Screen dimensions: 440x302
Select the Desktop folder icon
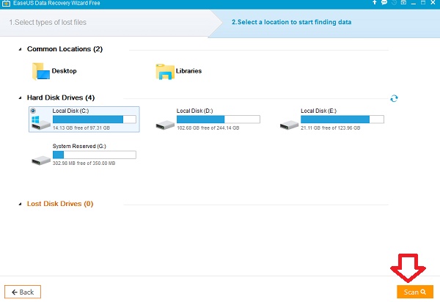[41, 71]
